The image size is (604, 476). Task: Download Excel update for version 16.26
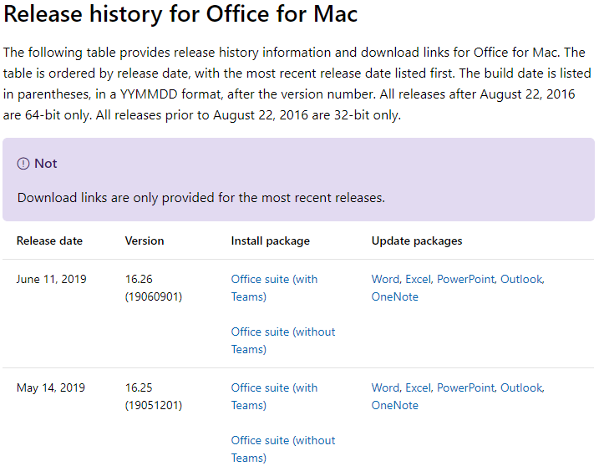click(418, 279)
